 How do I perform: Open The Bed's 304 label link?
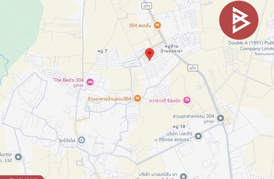(x=69, y=80)
